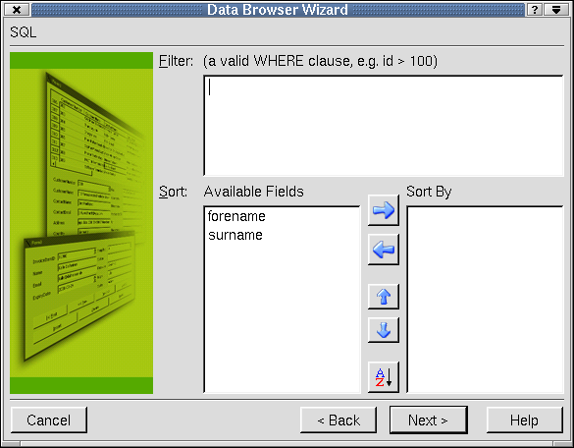Screen dimensions: 574x448
Task: Go to previous page with Back
Action: [x=339, y=420]
